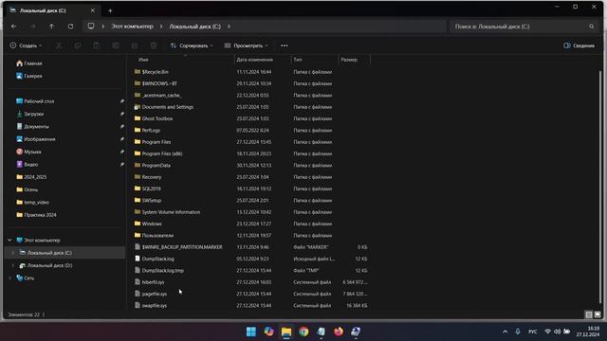
Task: Open the Создать dropdown
Action: click(26, 45)
